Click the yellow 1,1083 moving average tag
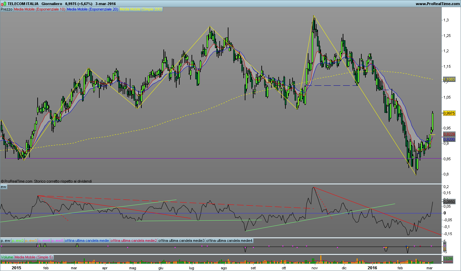Screen dimensions: 461x271 (x=449, y=79)
